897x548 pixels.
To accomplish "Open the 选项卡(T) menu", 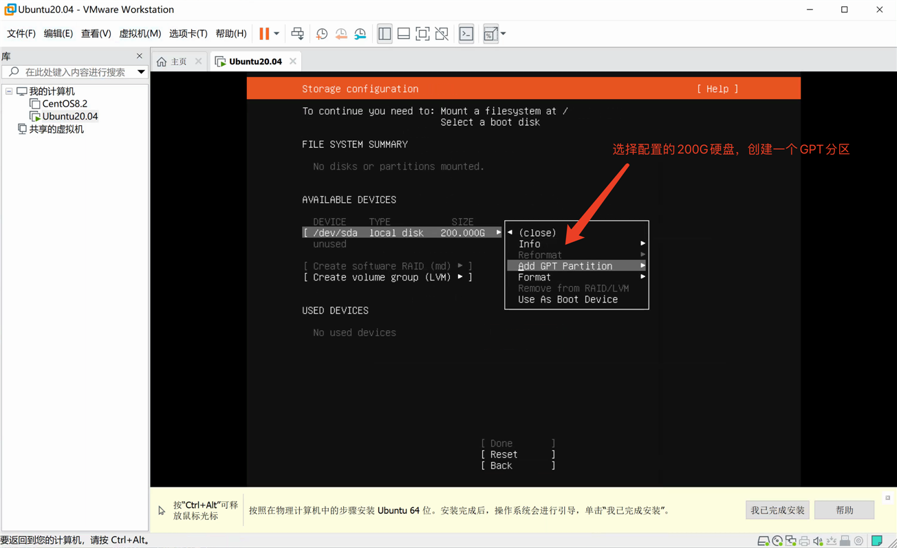I will (x=188, y=34).
